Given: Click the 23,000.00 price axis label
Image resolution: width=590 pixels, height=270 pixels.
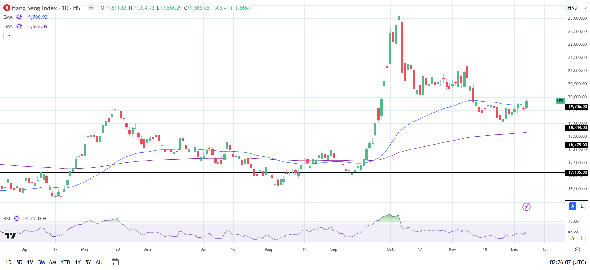Looking at the screenshot, I should pyautogui.click(x=577, y=18).
